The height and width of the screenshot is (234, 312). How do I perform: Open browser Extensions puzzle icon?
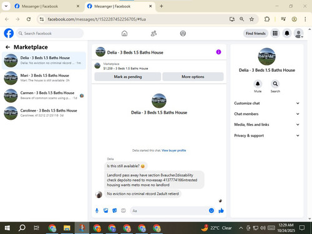(267, 19)
